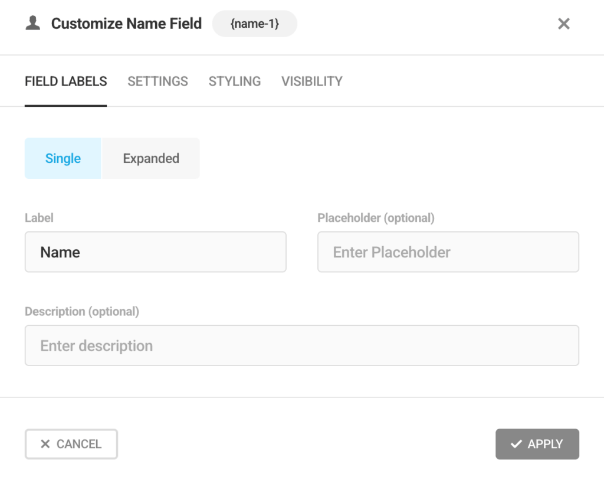Select the Single name field mode
This screenshot has width=604, height=477.
point(63,158)
